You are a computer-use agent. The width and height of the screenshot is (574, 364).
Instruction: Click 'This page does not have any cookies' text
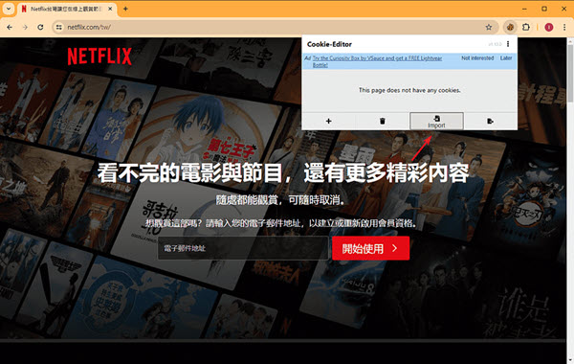(409, 90)
